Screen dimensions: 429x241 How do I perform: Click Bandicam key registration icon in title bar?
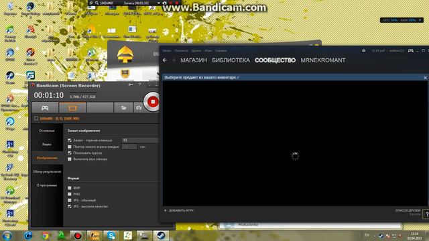coord(131,85)
